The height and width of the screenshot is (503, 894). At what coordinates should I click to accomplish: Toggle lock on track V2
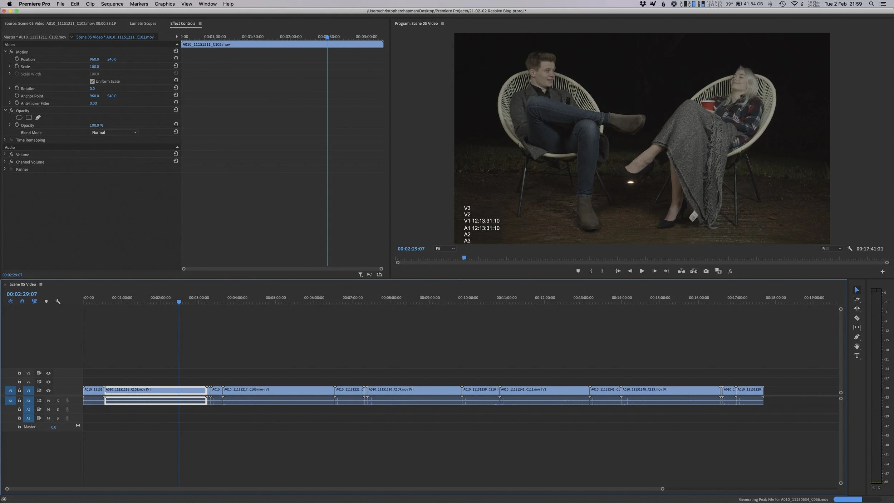[20, 382]
